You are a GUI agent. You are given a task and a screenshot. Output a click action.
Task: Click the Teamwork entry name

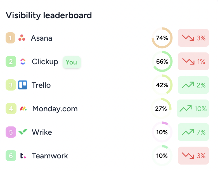point(50,156)
